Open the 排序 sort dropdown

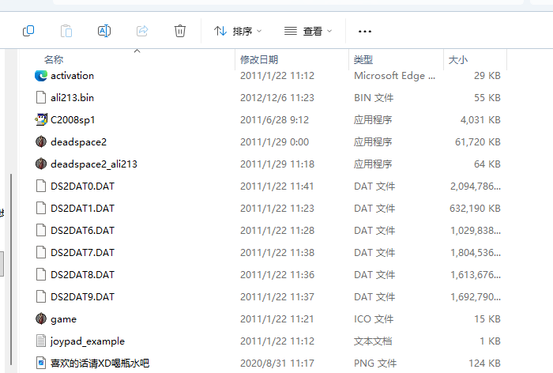tap(237, 31)
